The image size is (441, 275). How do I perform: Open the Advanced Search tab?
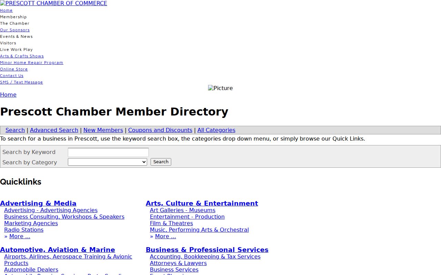[x=54, y=130]
